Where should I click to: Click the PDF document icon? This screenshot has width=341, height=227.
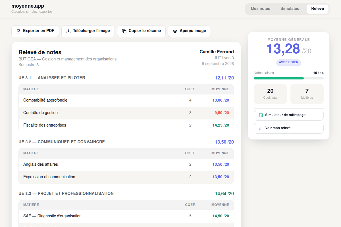[x=18, y=31]
